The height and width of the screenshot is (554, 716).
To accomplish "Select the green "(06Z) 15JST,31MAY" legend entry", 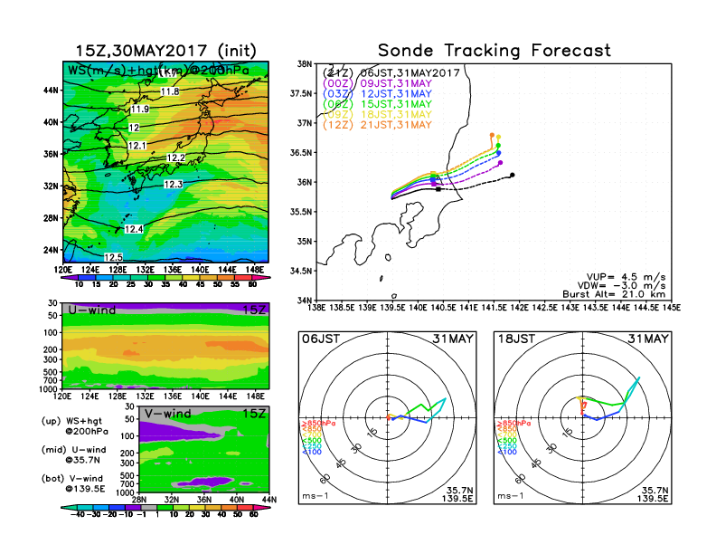I will (x=377, y=104).
